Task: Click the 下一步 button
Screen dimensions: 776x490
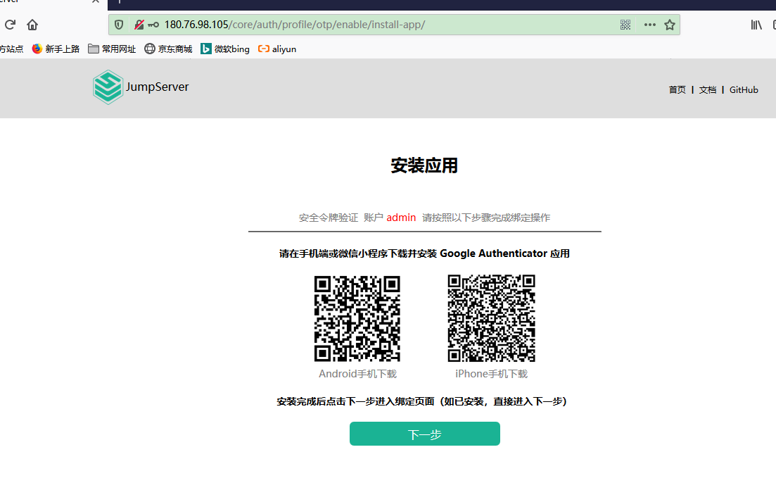Action: coord(425,434)
